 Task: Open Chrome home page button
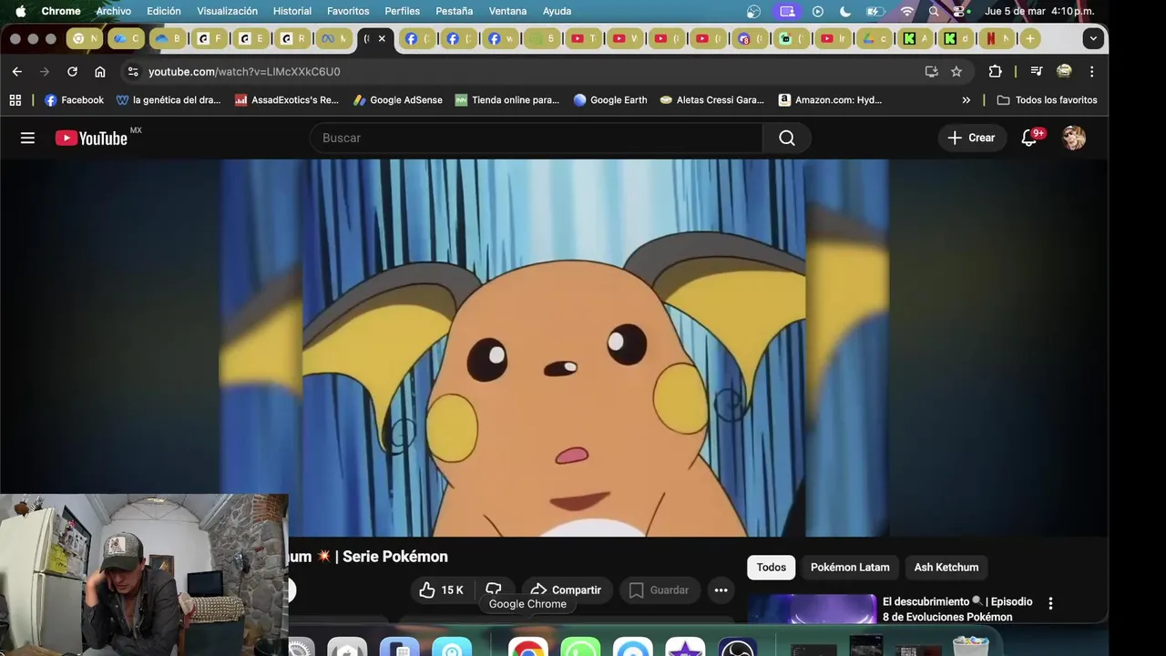[x=100, y=71]
